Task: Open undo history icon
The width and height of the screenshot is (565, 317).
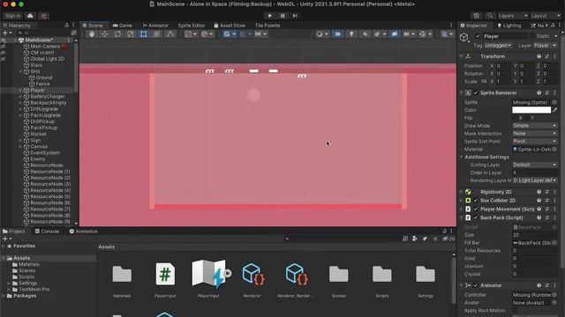Action: coord(477,16)
